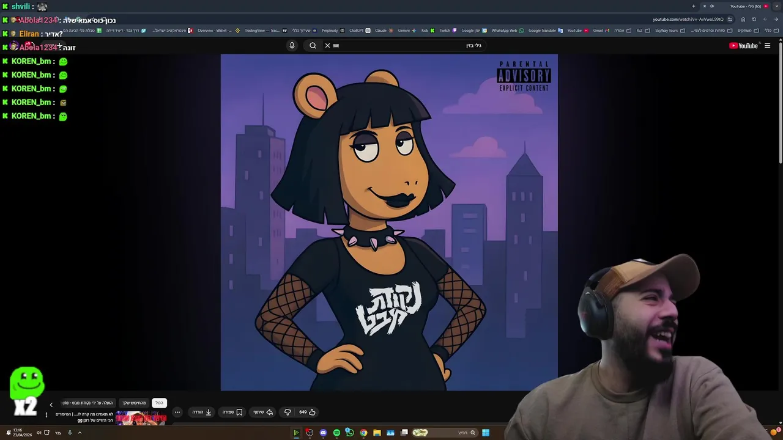The width and height of the screenshot is (783, 440).
Task: Open the Twitch bookmark
Action: point(448,31)
